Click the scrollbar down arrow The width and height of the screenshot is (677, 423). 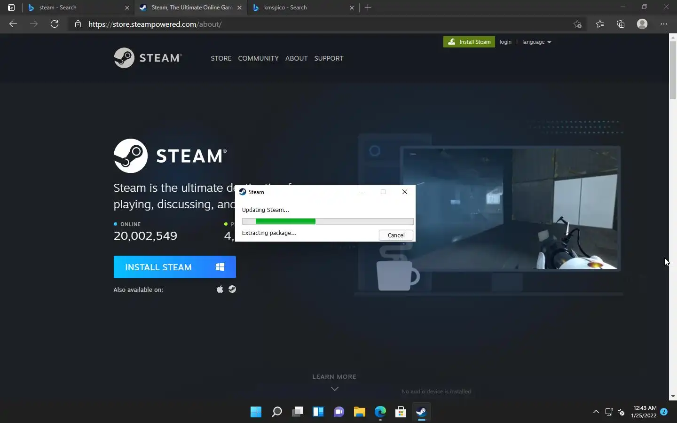click(673, 396)
